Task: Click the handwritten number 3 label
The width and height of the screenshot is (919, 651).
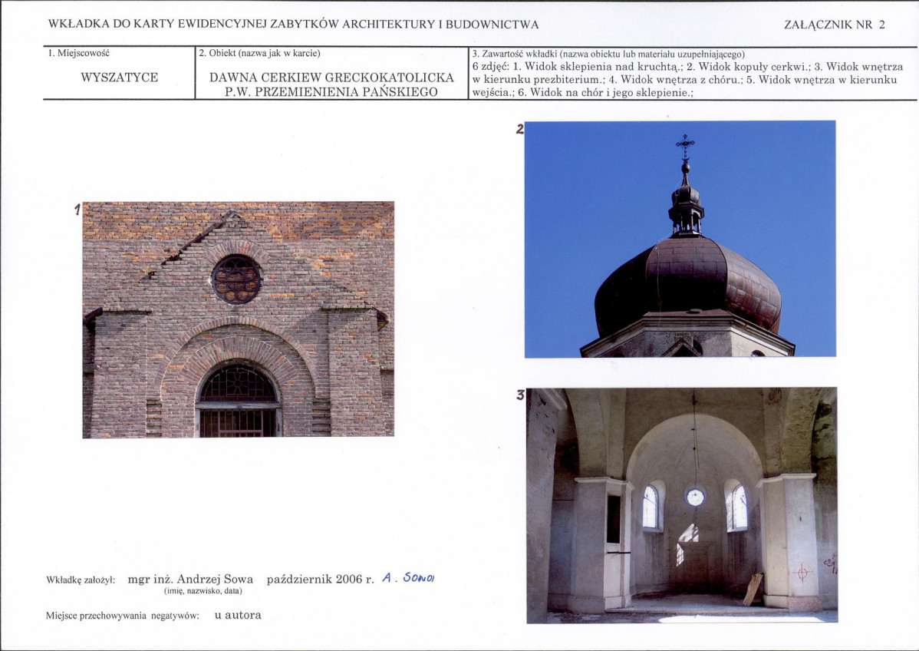Action: [x=520, y=395]
